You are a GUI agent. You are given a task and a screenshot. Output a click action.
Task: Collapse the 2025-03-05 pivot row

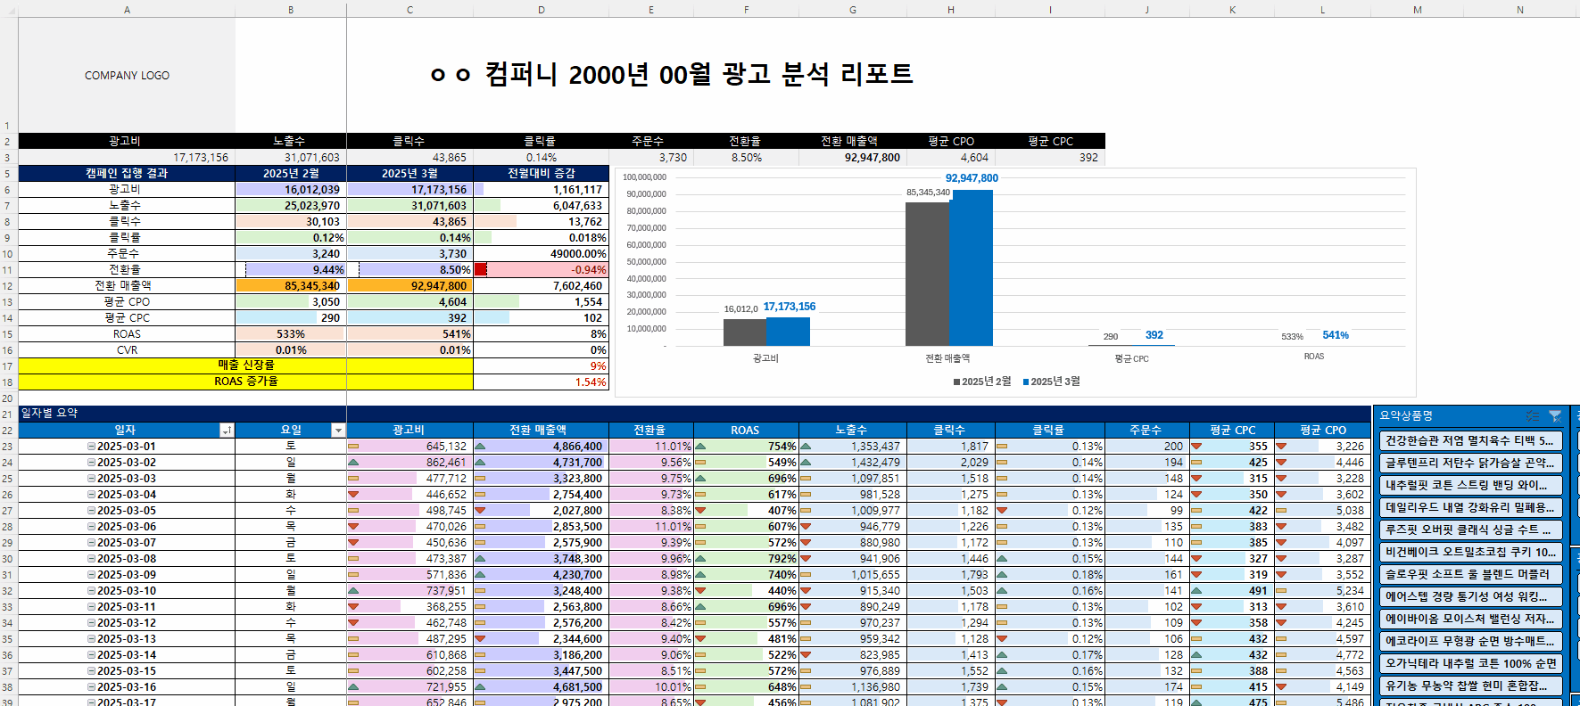coord(91,511)
